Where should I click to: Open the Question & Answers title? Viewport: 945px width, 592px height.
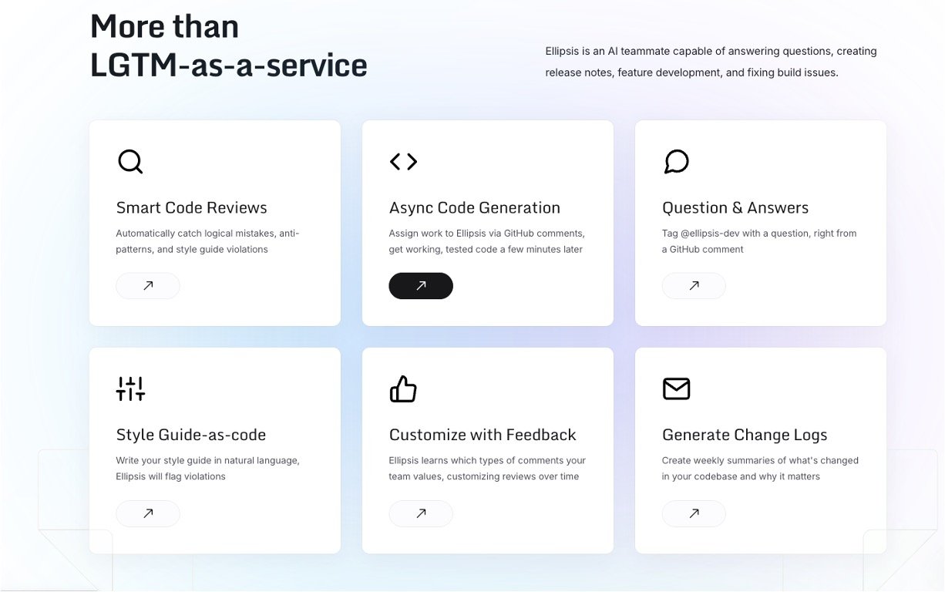735,208
